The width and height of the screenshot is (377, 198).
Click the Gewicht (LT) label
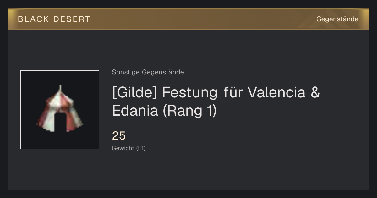pyautogui.click(x=129, y=148)
